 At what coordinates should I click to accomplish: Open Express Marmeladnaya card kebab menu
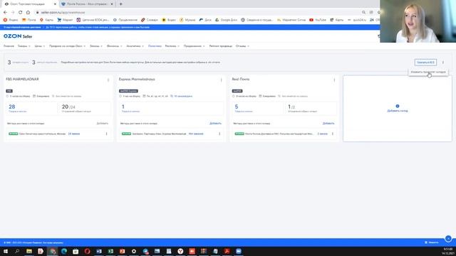[221, 80]
